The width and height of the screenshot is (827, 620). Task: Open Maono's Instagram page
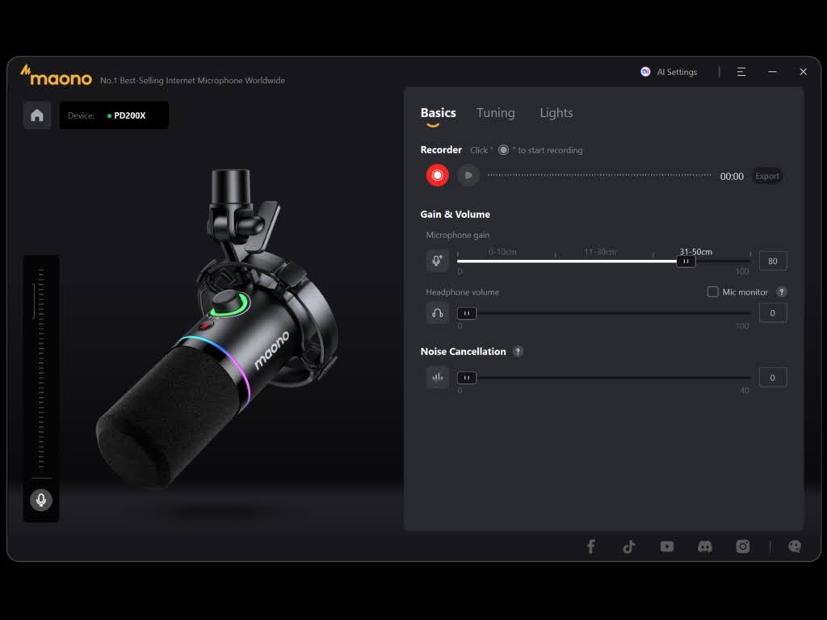(742, 547)
